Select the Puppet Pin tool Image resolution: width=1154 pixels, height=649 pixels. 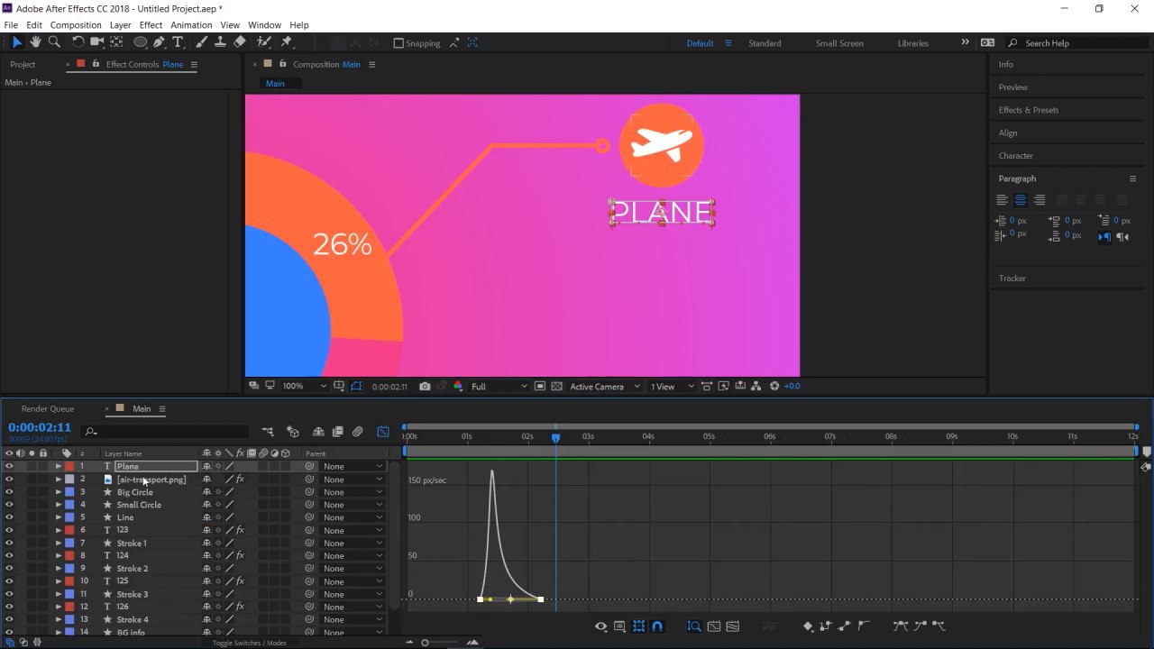click(x=287, y=42)
